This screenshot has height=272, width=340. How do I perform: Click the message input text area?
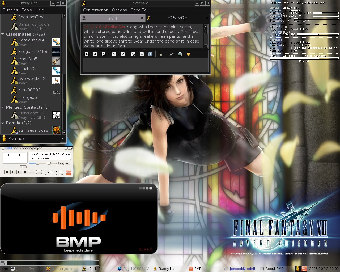145,65
